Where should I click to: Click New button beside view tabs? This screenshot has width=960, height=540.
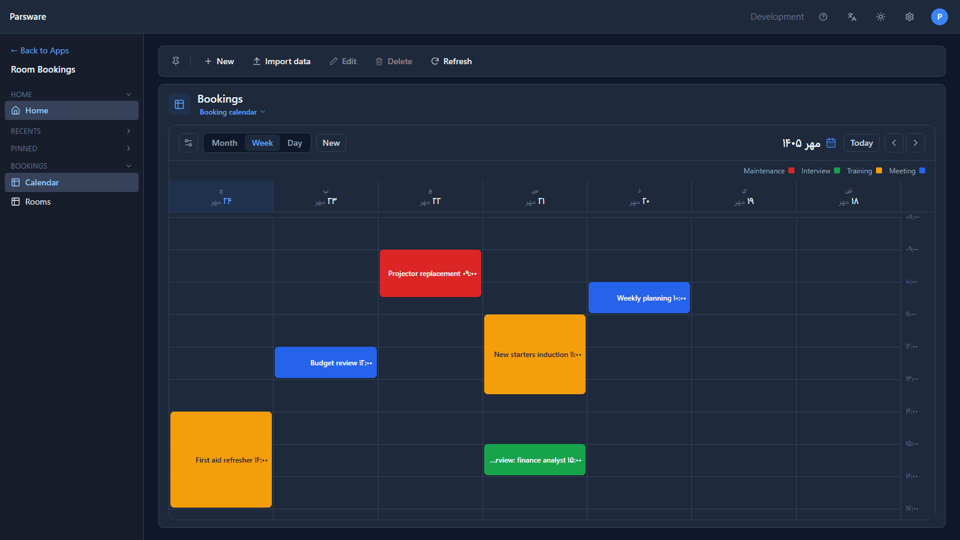pos(331,143)
